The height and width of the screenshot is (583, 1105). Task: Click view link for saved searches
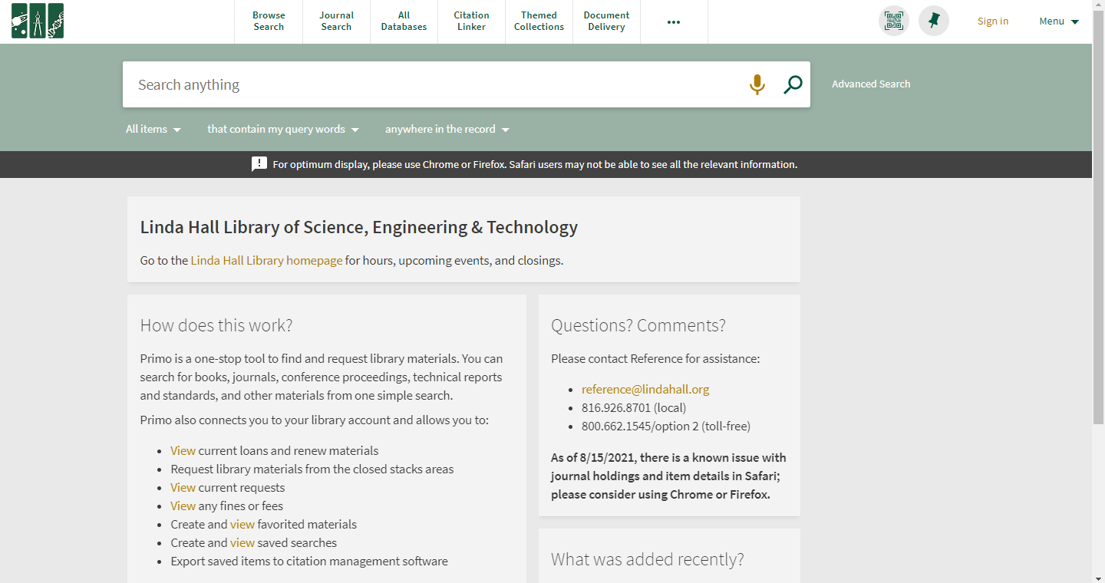(242, 543)
